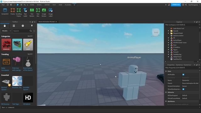Open the ScreenOrientation value dropdown
The width and height of the screenshot is (201, 113).
click(x=190, y=86)
